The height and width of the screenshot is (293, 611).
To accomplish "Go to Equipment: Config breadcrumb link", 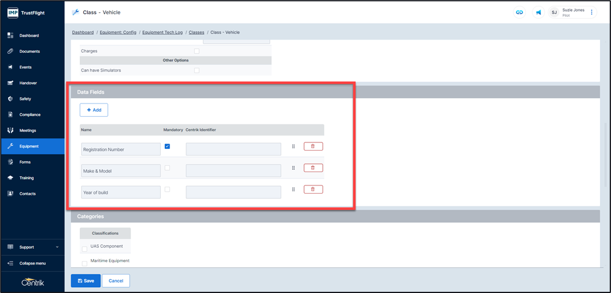I will pyautogui.click(x=118, y=33).
